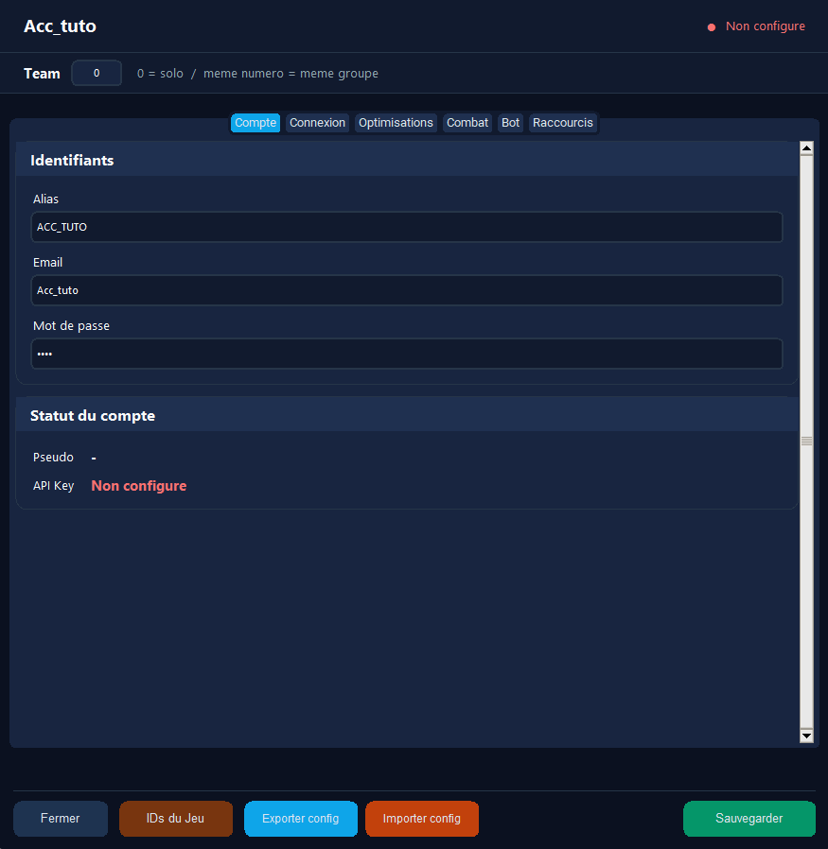Select the Team number box
Image resolution: width=828 pixels, height=849 pixels.
[97, 73]
